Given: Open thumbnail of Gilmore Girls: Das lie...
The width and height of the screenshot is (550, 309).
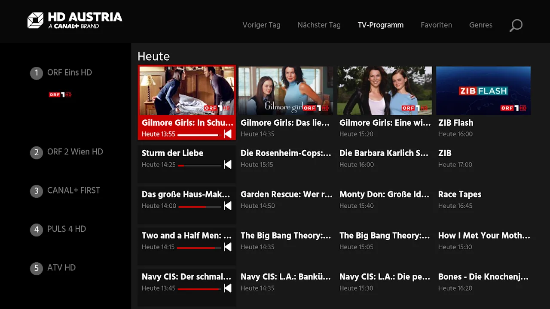Looking at the screenshot, I should coord(286,91).
